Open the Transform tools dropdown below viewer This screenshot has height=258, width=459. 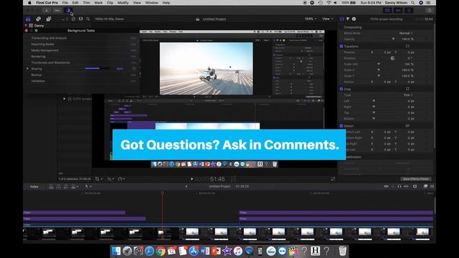click(x=99, y=178)
